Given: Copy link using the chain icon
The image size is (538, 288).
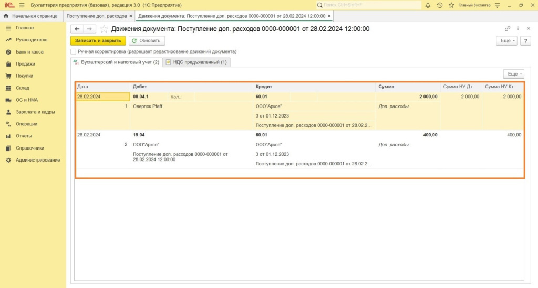Looking at the screenshot, I should point(507,29).
